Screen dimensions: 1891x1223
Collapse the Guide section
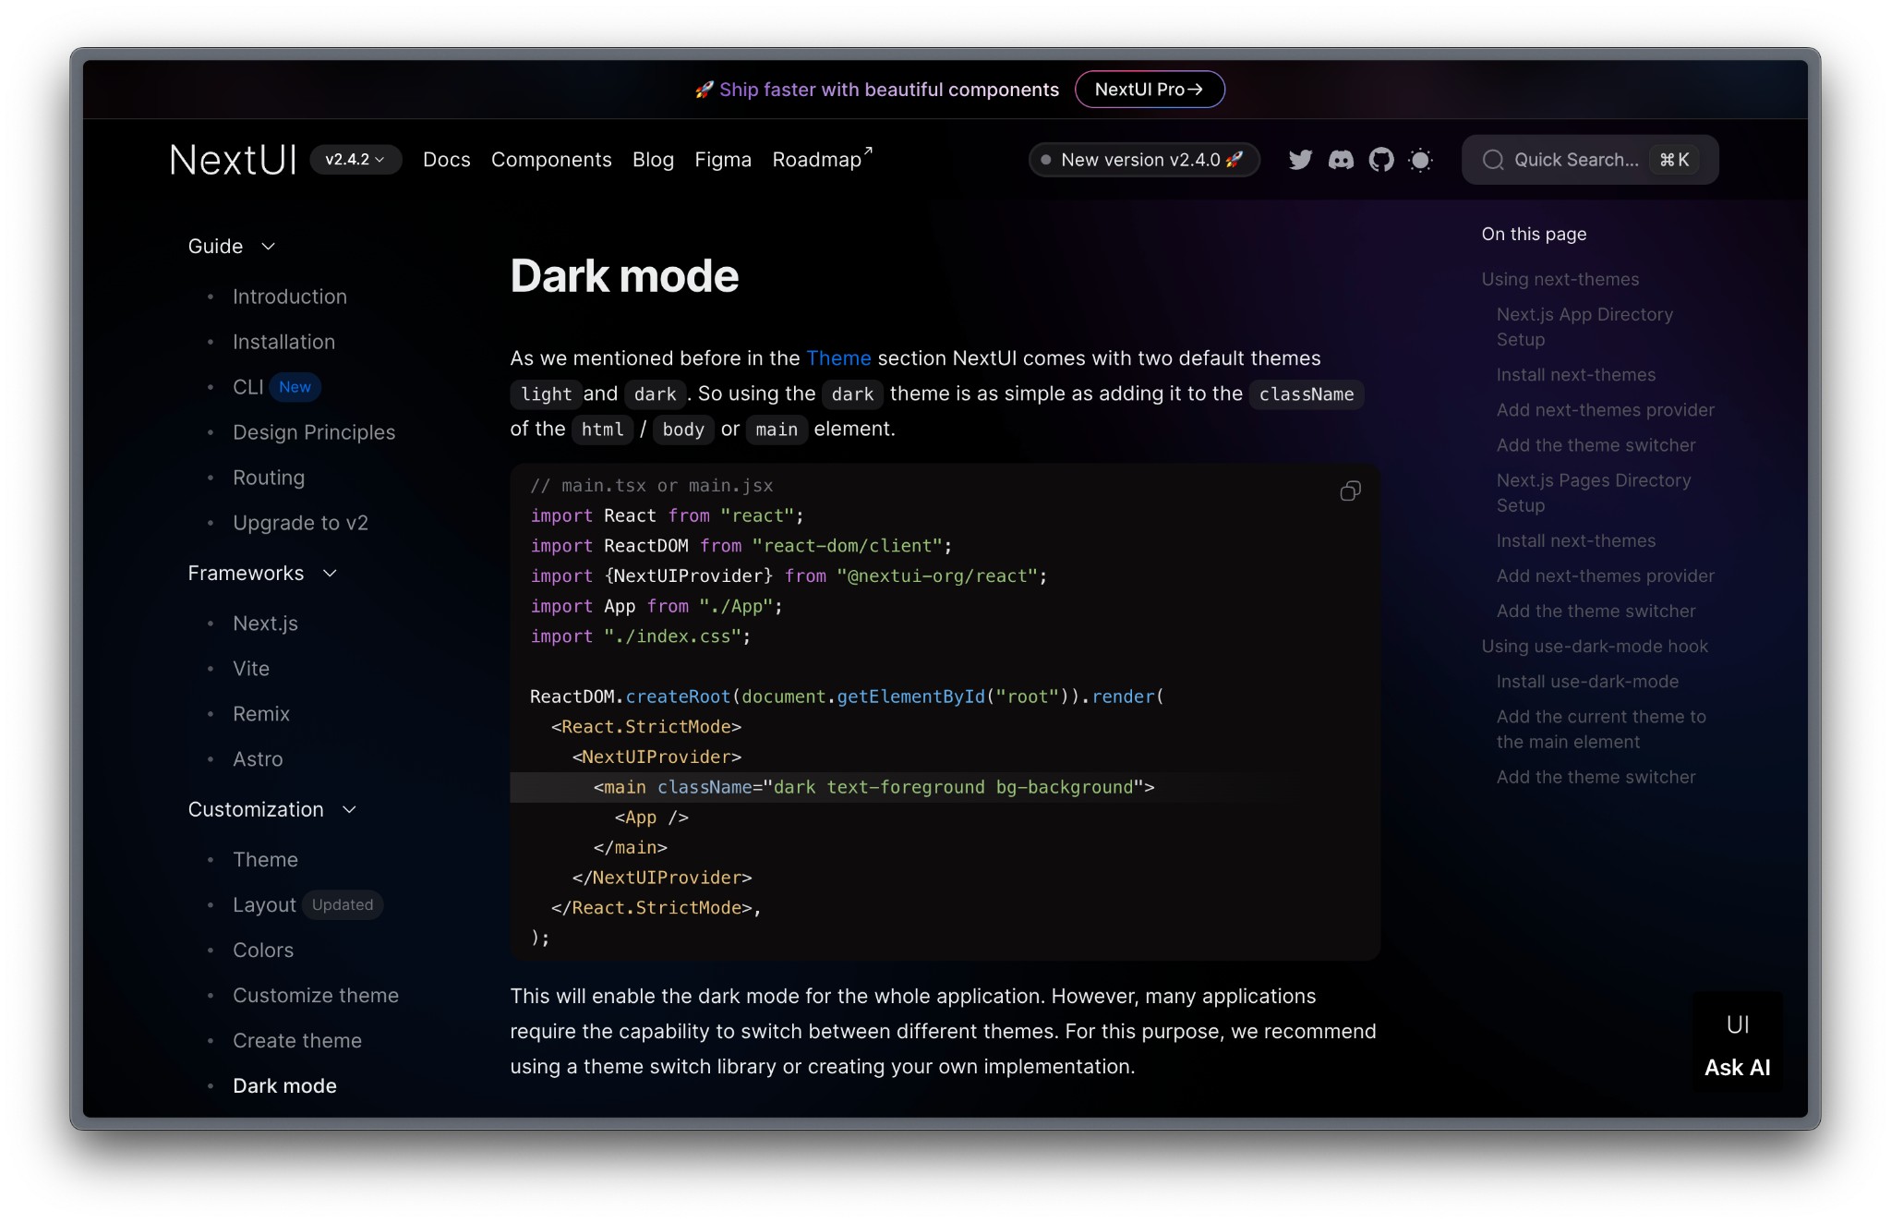click(268, 247)
